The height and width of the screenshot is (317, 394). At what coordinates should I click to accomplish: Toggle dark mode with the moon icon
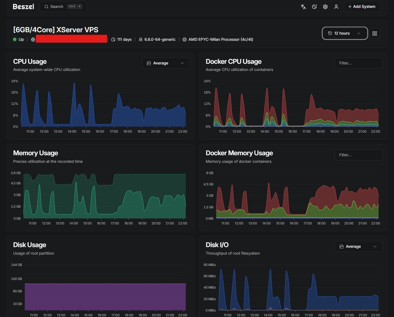click(314, 7)
